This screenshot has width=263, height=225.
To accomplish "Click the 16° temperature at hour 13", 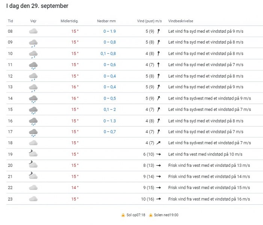I will (75, 87).
